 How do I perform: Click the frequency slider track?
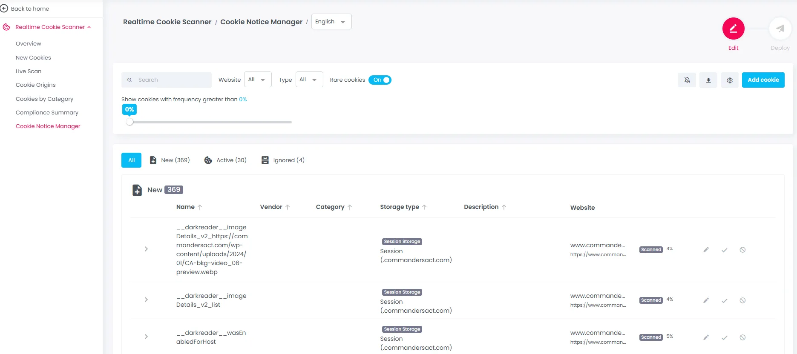(x=210, y=122)
